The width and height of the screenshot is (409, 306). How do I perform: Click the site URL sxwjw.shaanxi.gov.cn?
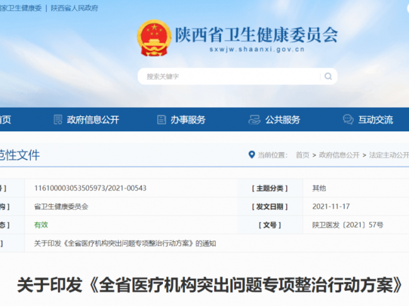257,49
